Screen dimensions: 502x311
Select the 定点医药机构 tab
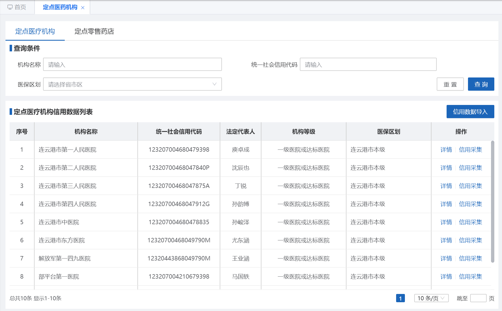60,7
